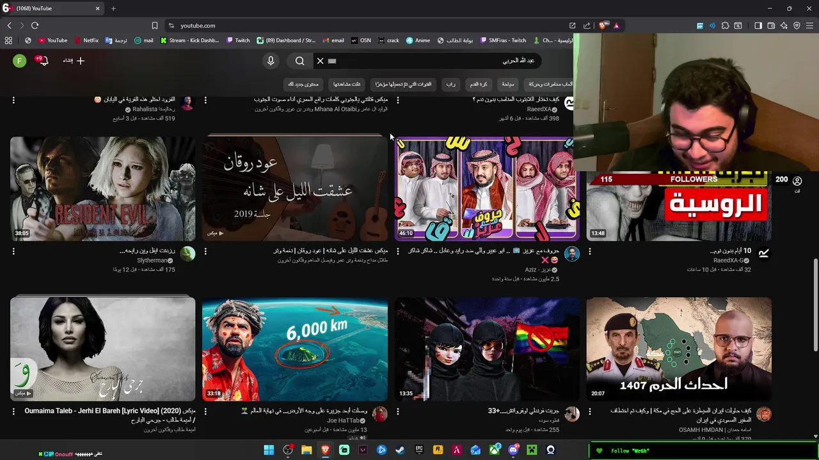
Task: Open the OSN bookmark
Action: [x=361, y=40]
